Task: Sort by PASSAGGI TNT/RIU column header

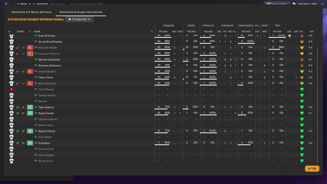Action: 163,32
